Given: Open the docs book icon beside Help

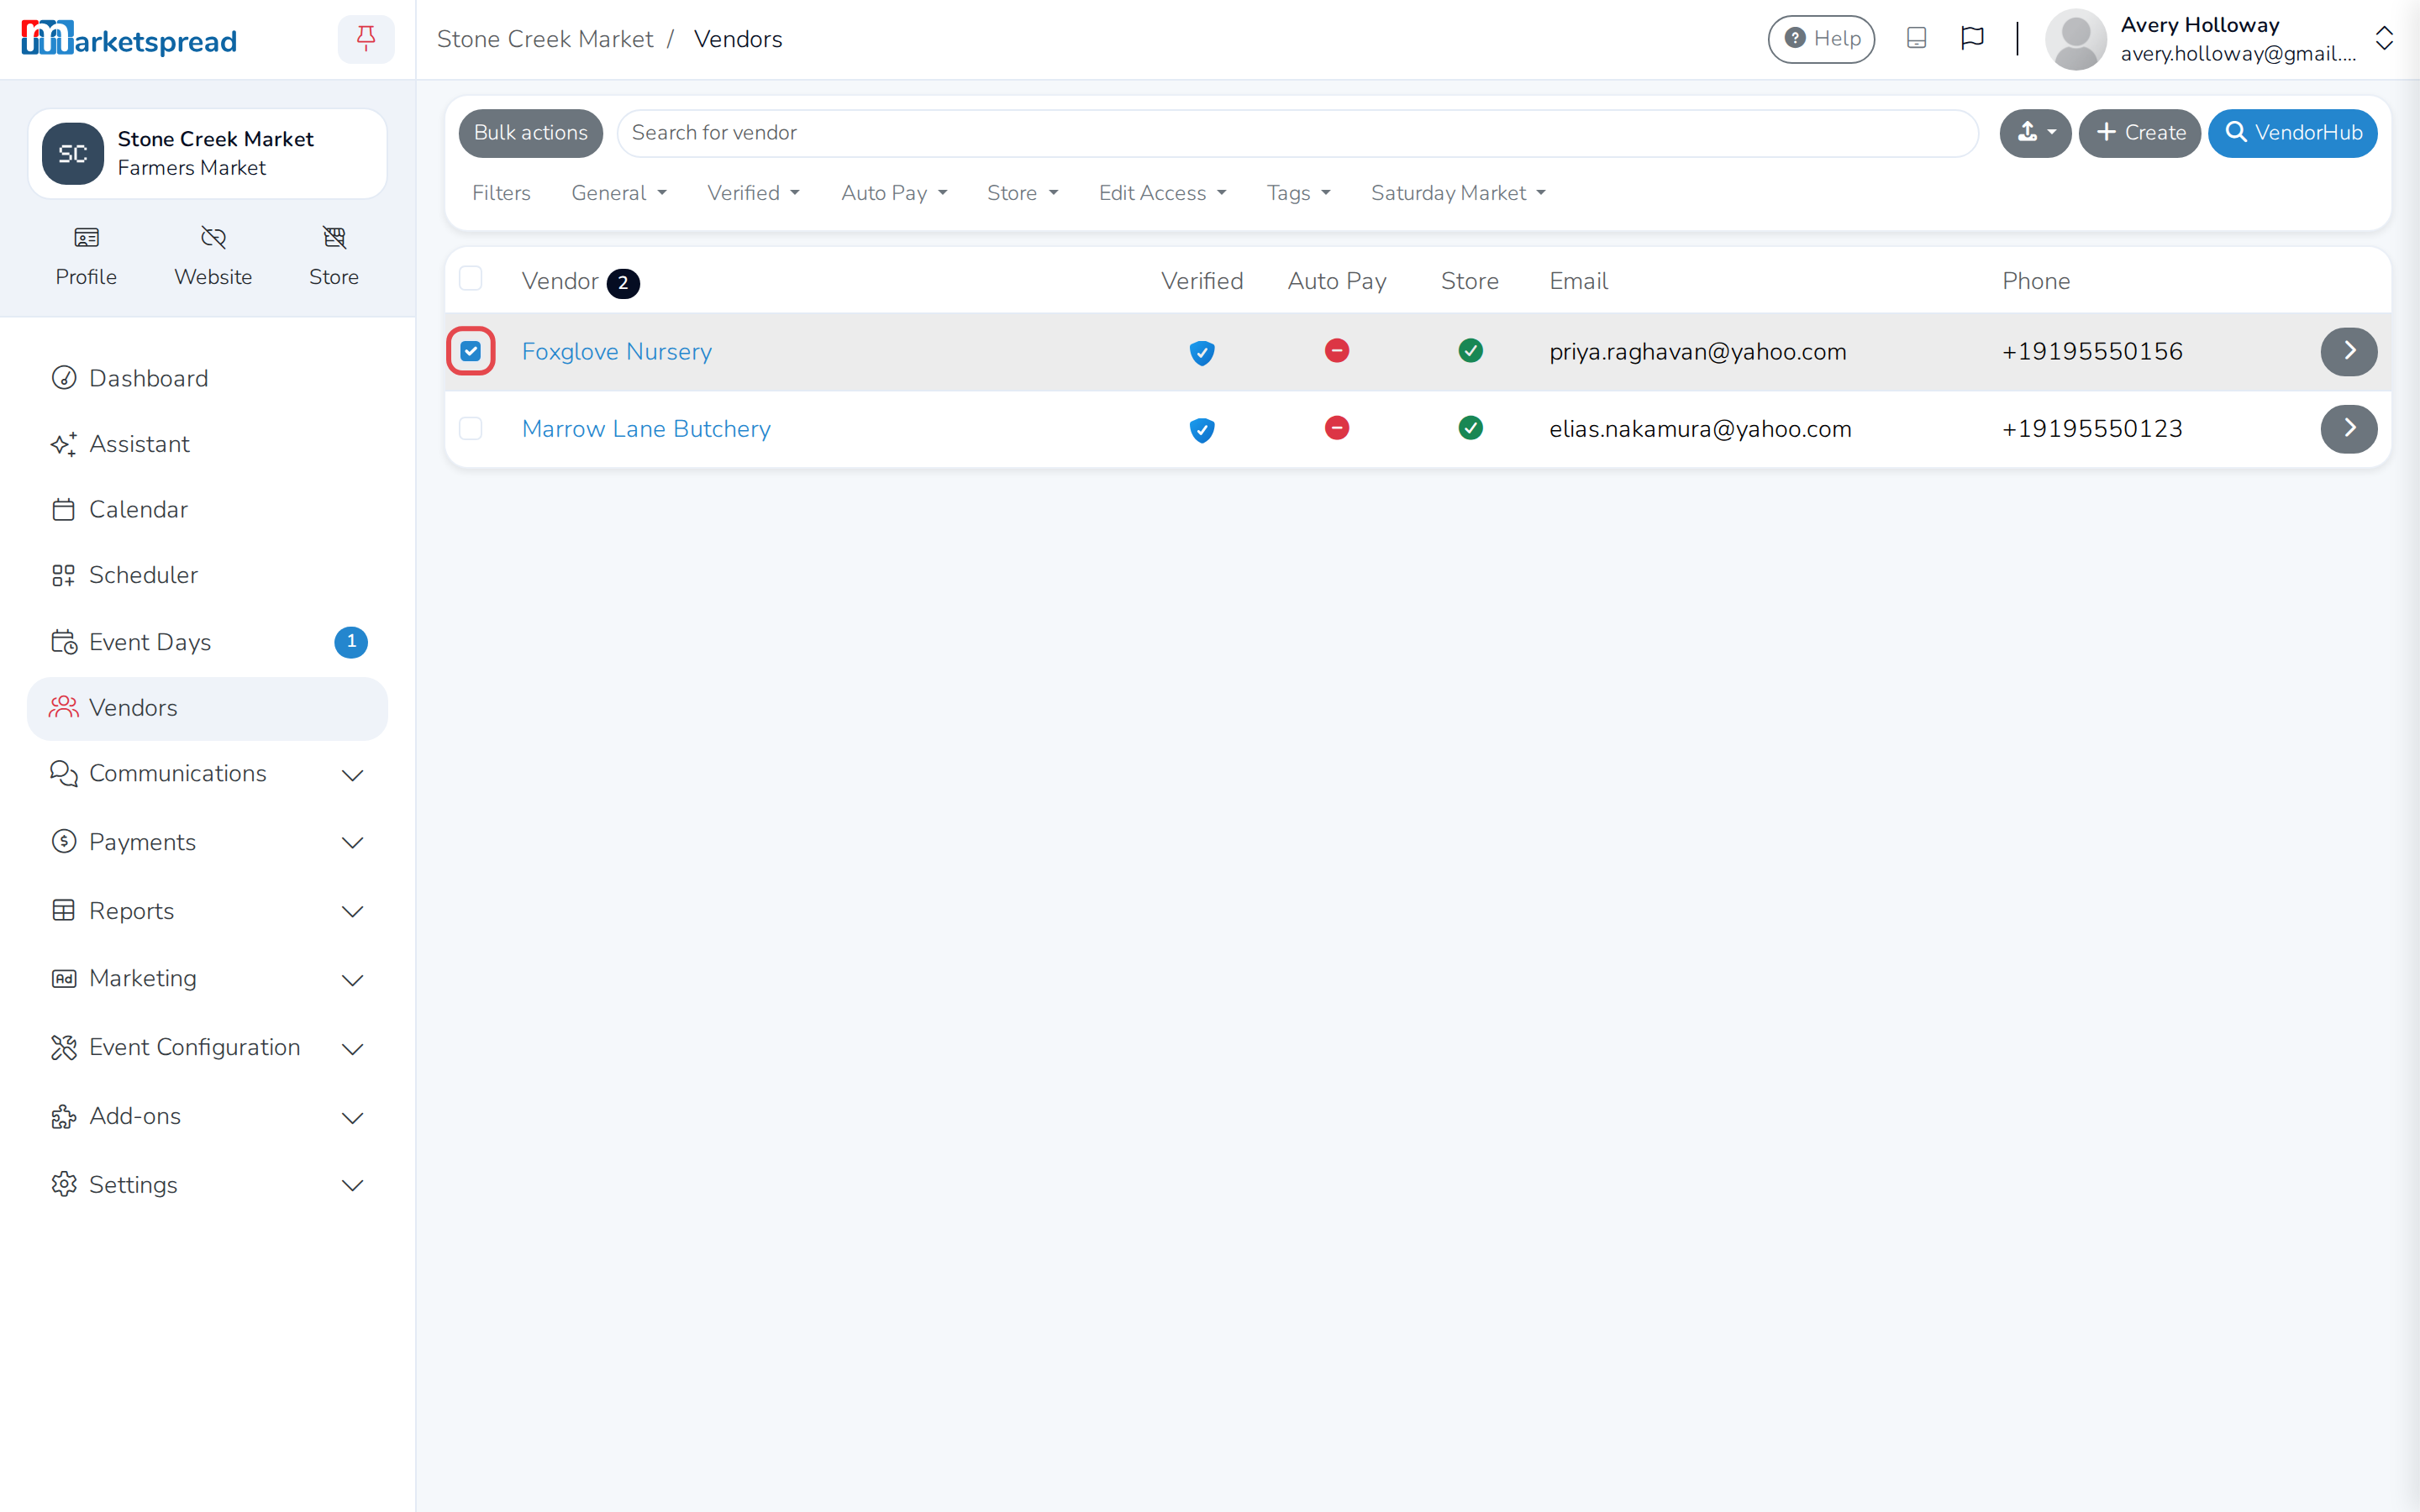Looking at the screenshot, I should point(1916,38).
